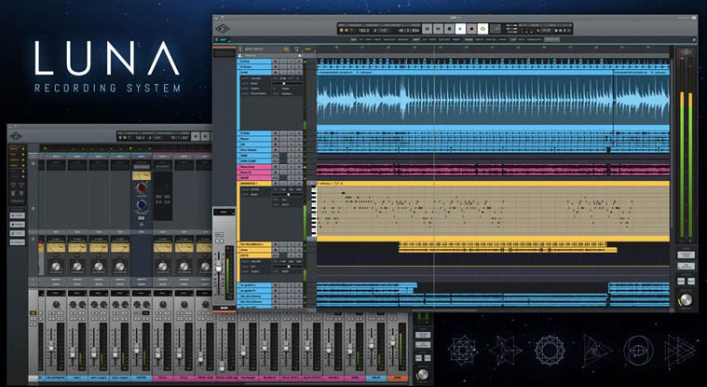
Task: Click the Stop button in the timeline window transport
Action: pos(449,29)
